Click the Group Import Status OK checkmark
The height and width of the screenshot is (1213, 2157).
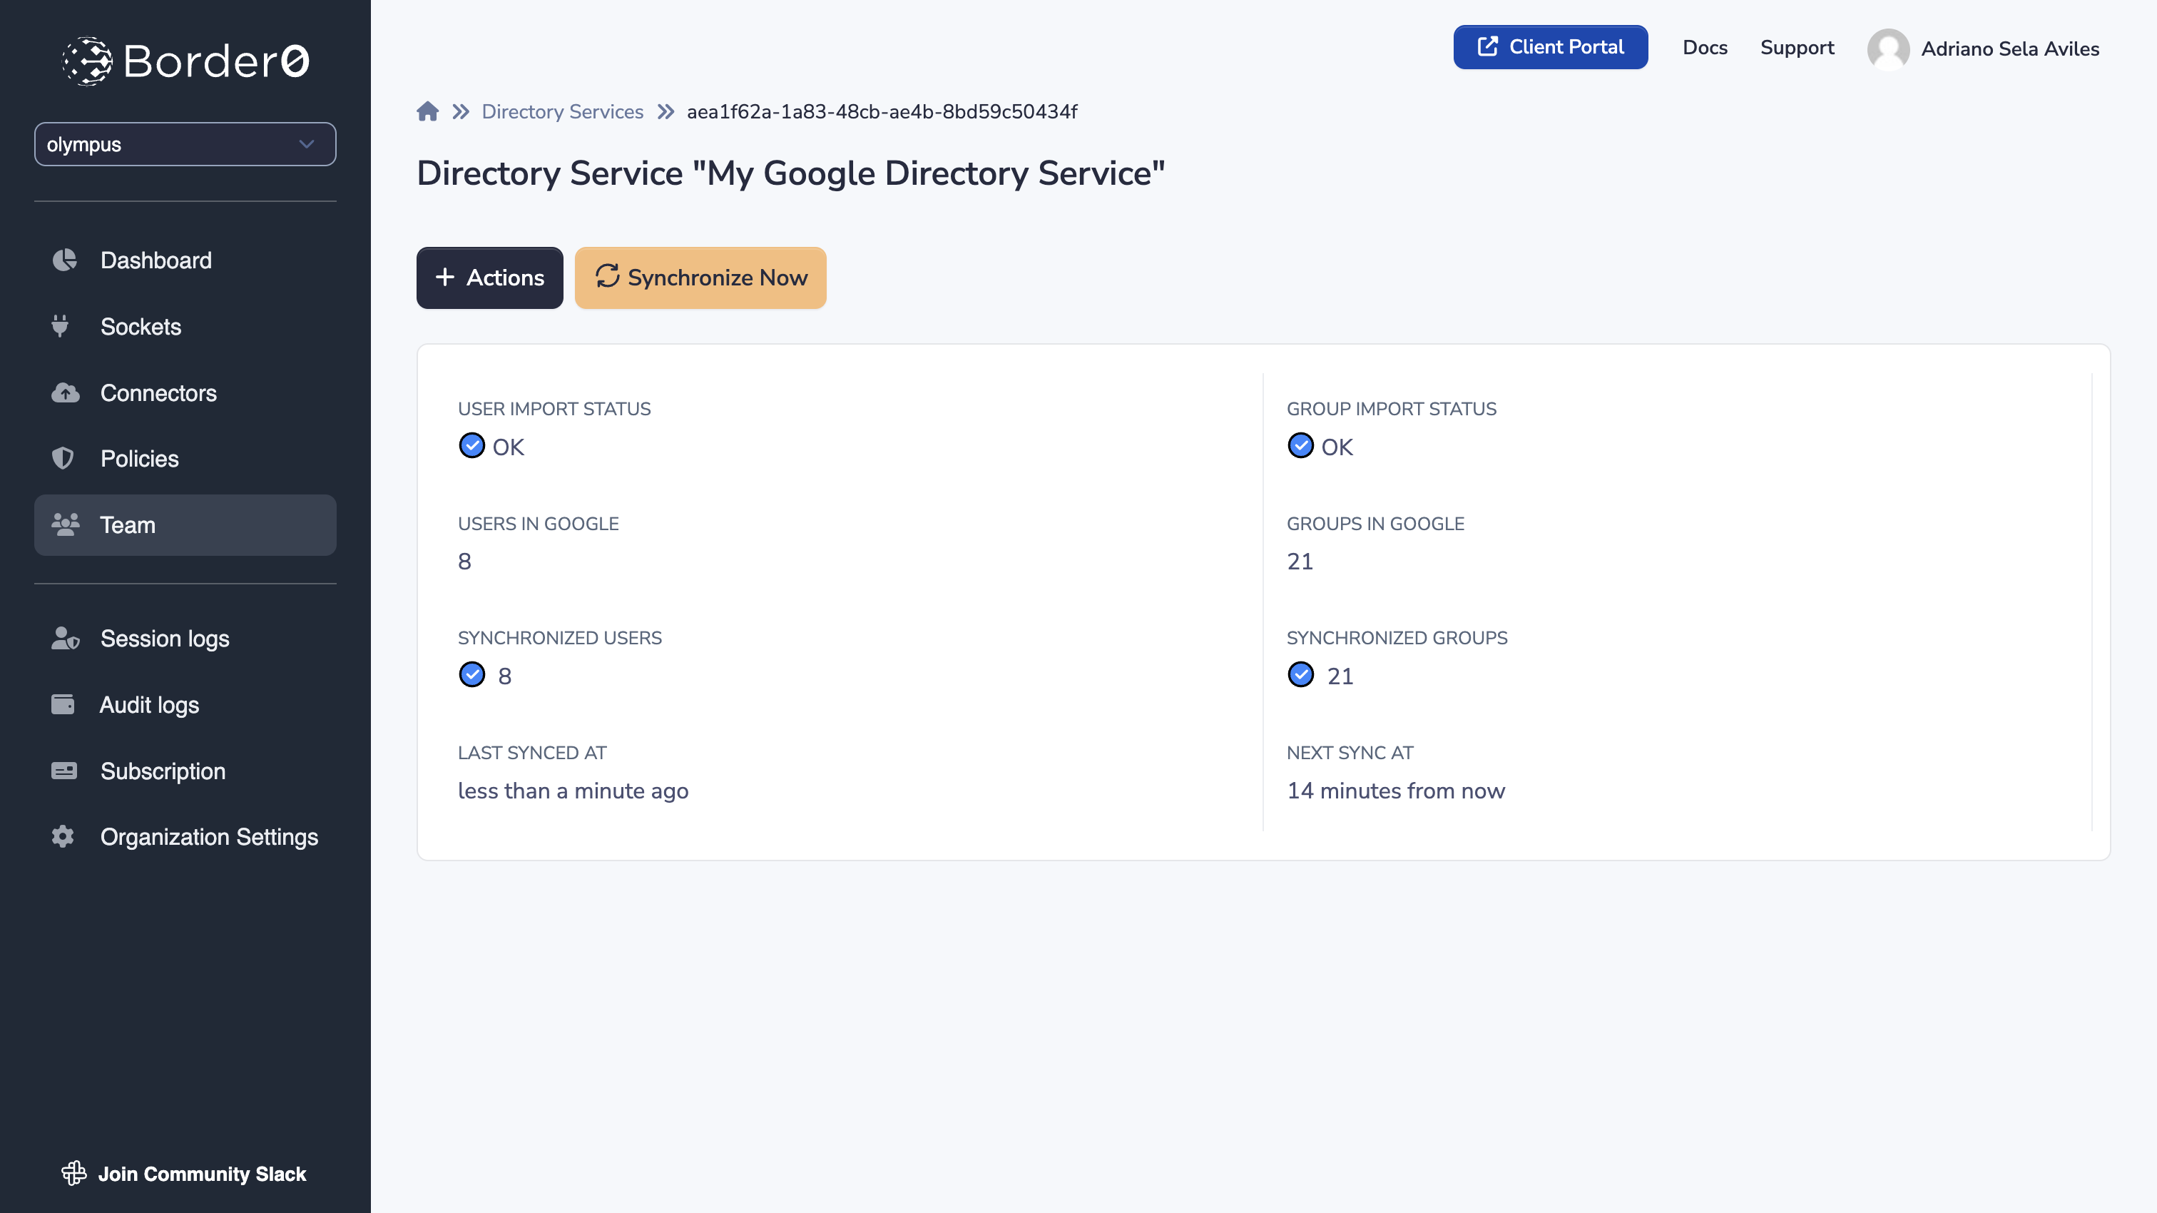(x=1300, y=446)
